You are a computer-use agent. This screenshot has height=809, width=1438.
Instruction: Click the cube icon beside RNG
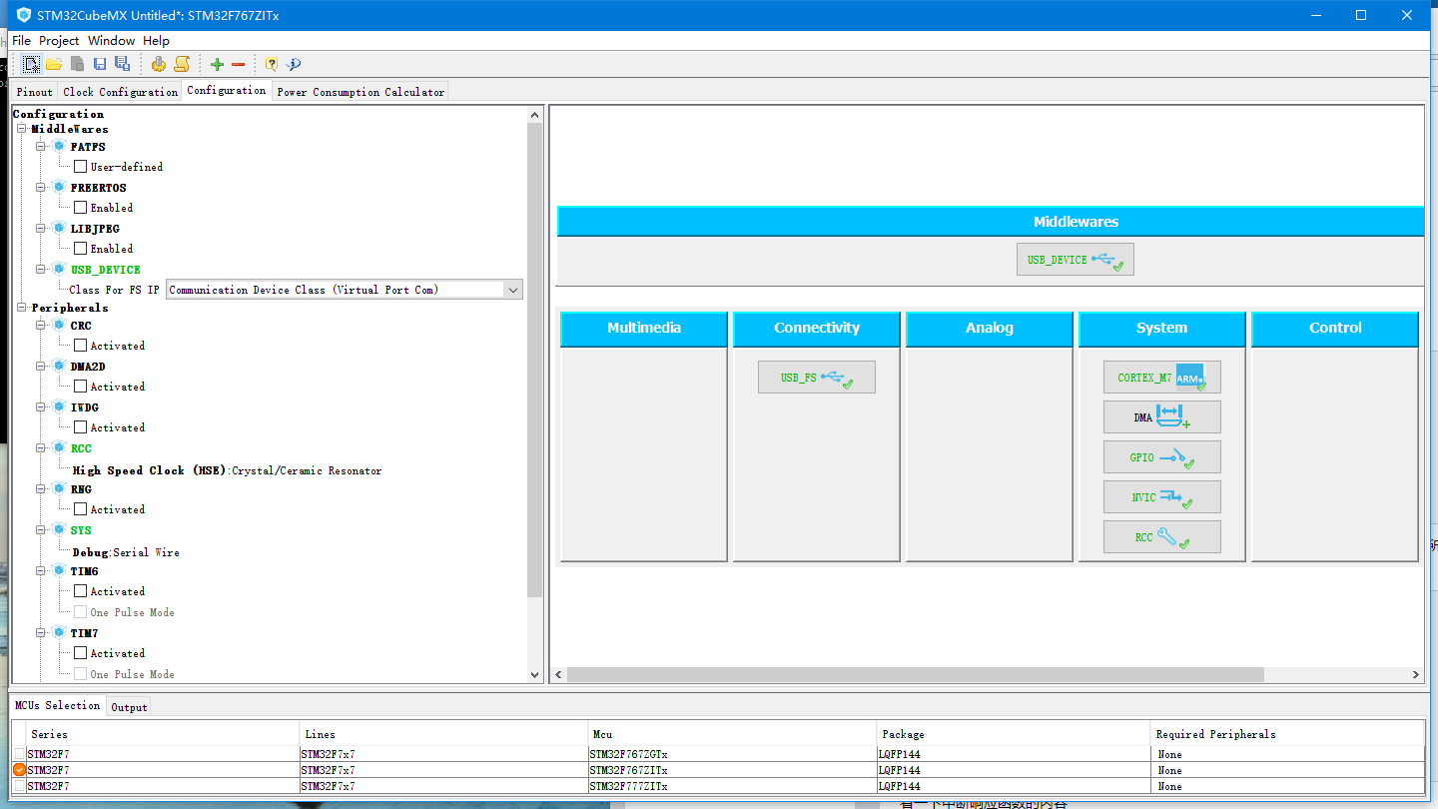pos(59,488)
